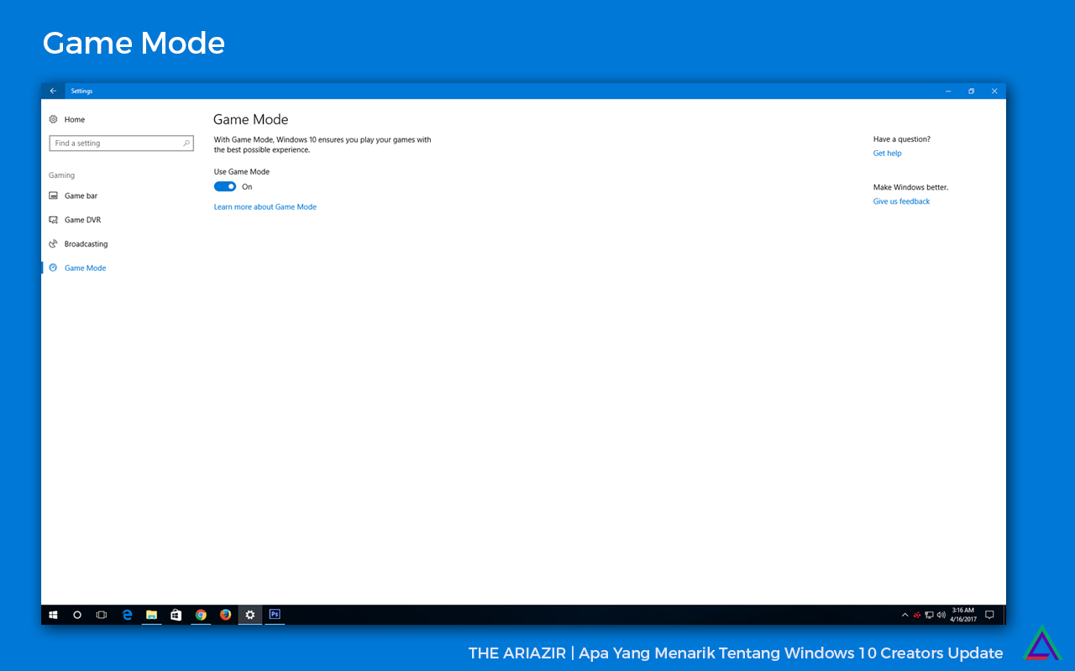Open the Windows Start menu

53,615
